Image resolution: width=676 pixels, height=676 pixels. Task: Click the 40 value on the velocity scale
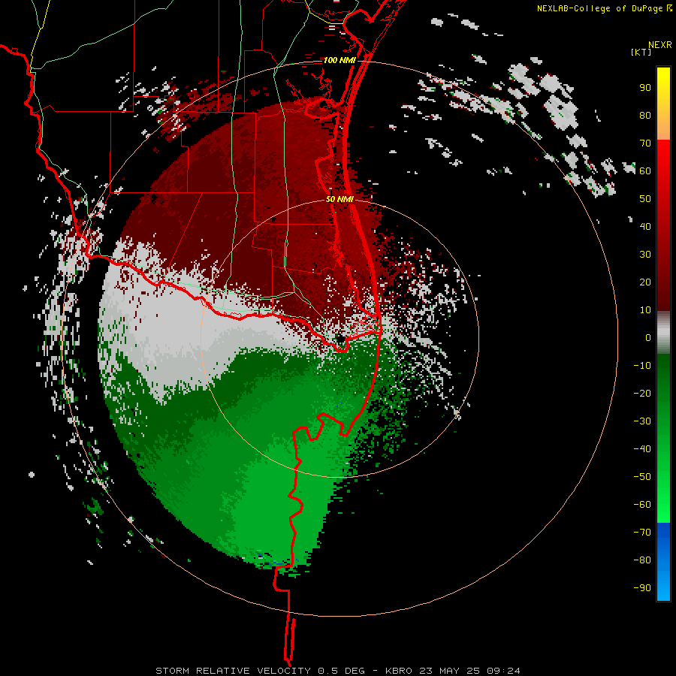(645, 227)
